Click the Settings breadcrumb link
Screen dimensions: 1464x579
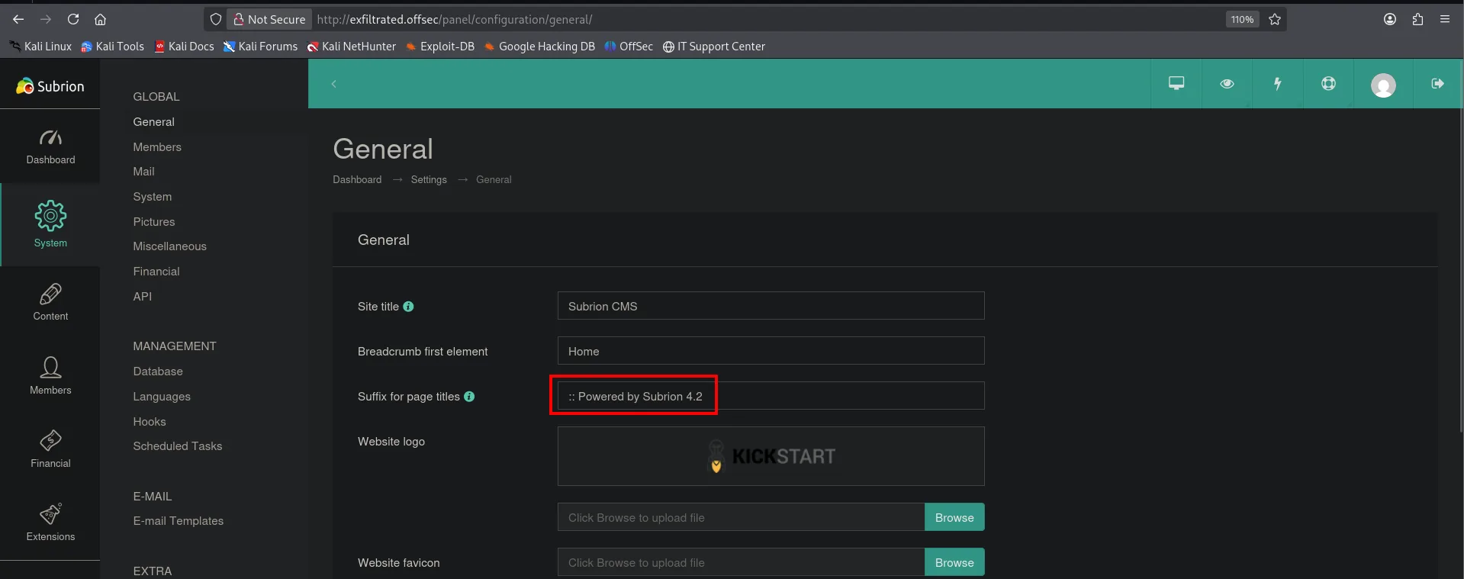coord(429,180)
